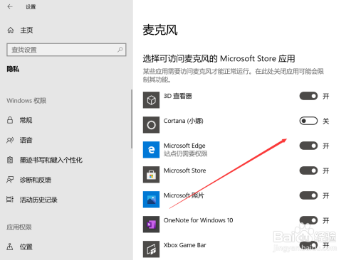Click the Microsoft Edge app icon
Screen dimensions: 356x260
click(x=151, y=150)
